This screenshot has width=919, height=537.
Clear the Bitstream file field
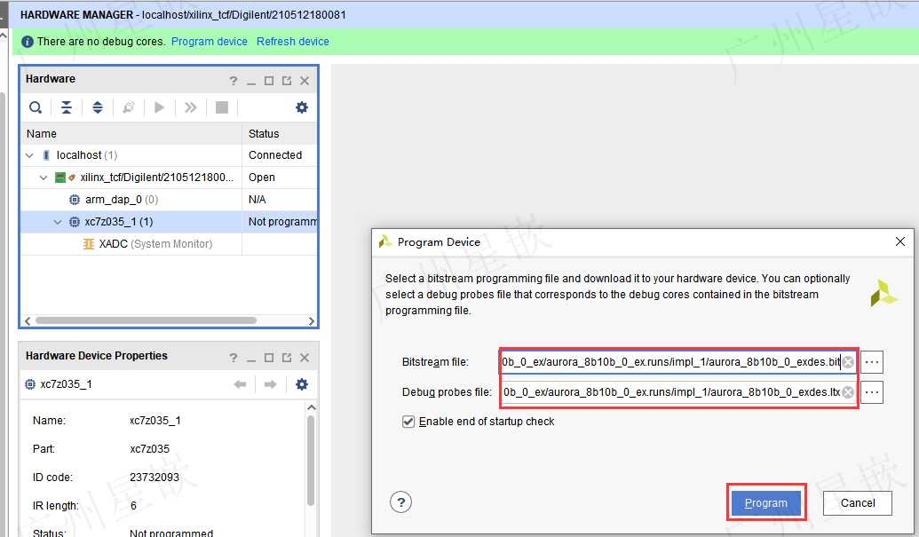848,362
